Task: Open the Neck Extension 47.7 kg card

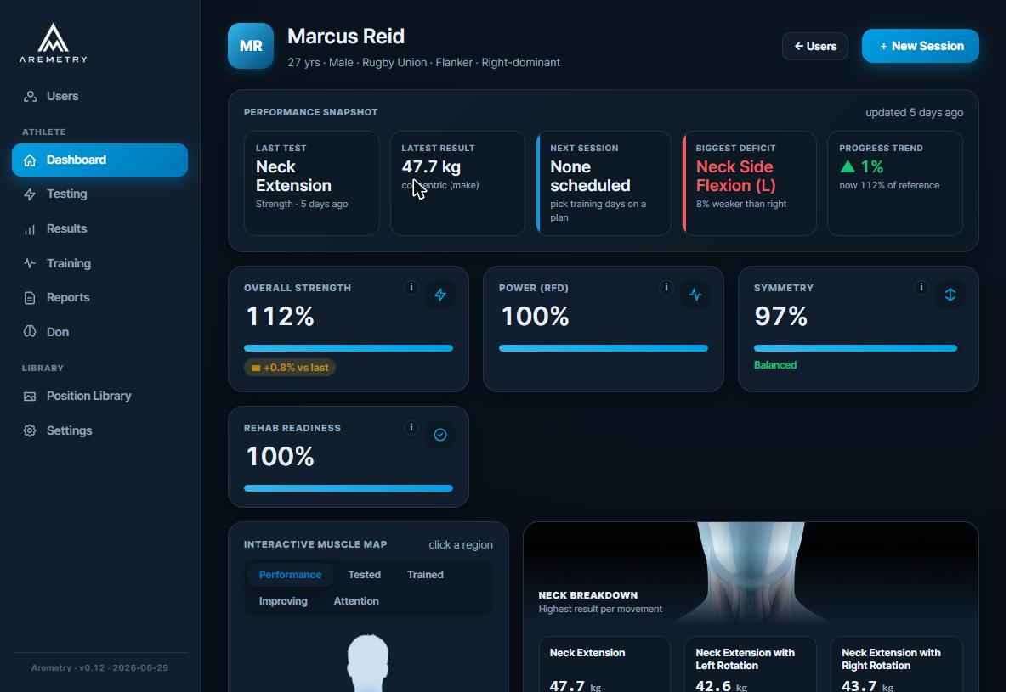Action: pos(604,664)
